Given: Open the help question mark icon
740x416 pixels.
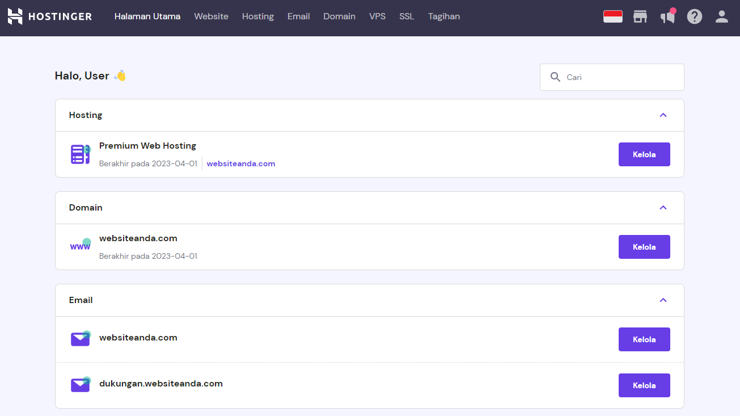Looking at the screenshot, I should coord(695,16).
